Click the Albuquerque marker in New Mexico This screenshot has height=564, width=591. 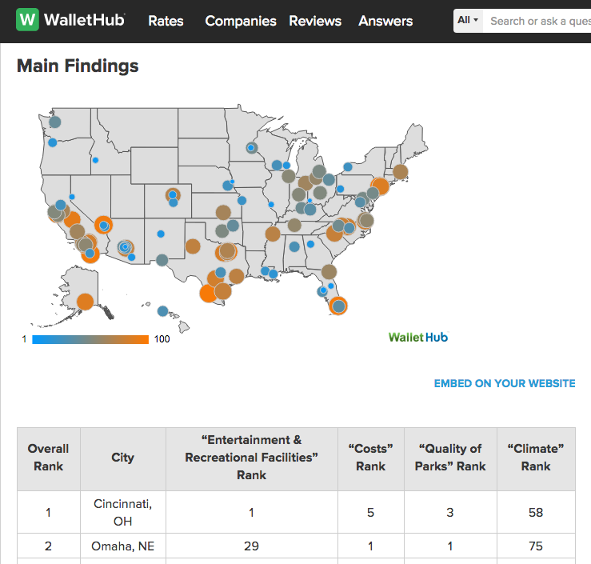(x=161, y=234)
